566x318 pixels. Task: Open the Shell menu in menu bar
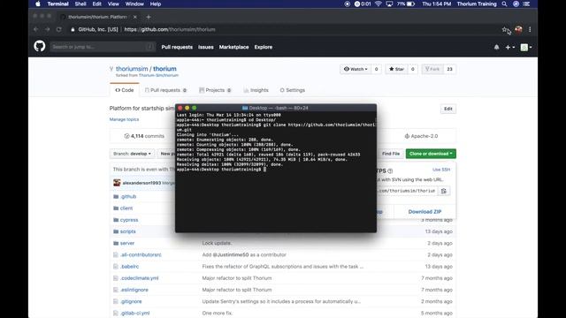pyautogui.click(x=80, y=4)
